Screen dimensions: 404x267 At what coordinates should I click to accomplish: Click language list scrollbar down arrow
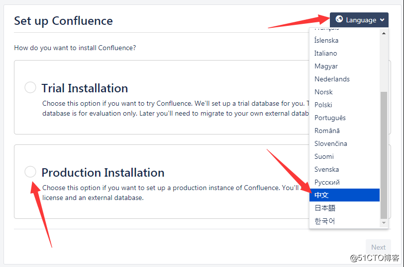point(384,223)
